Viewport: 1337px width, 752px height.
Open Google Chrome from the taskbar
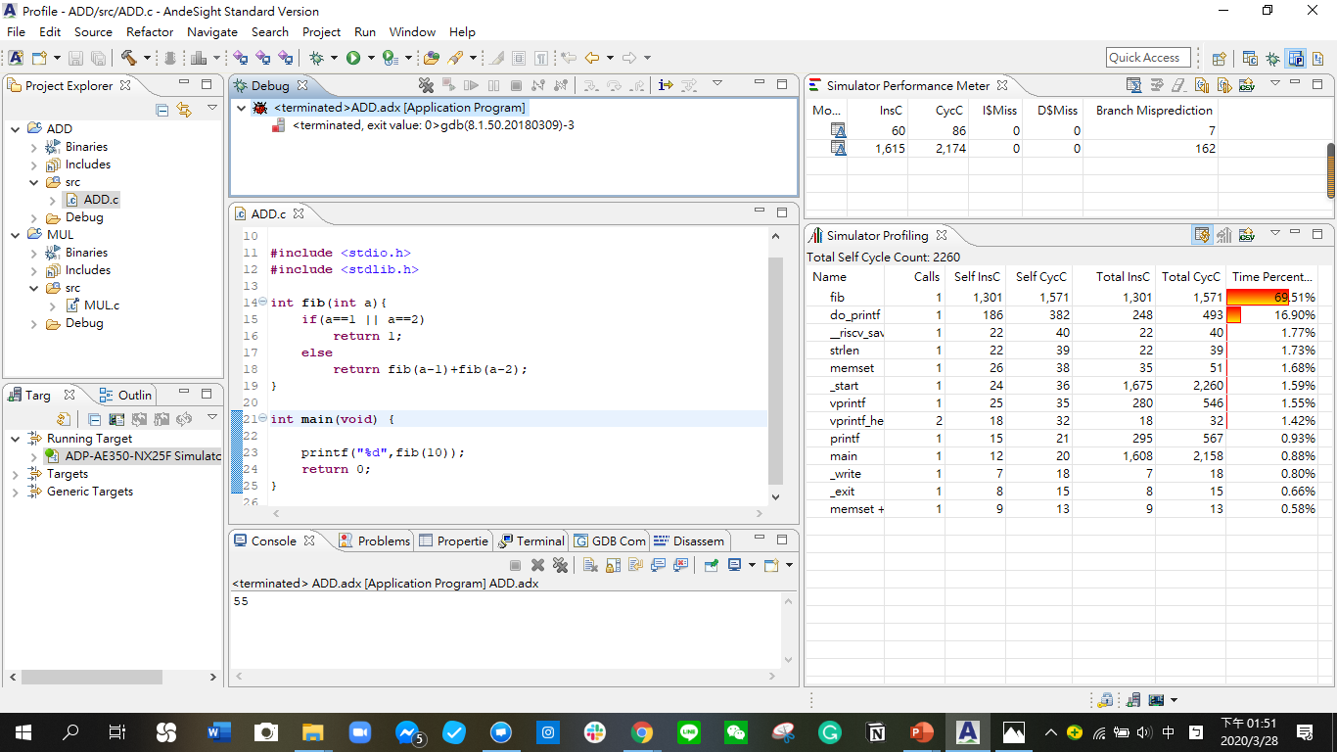[642, 732]
